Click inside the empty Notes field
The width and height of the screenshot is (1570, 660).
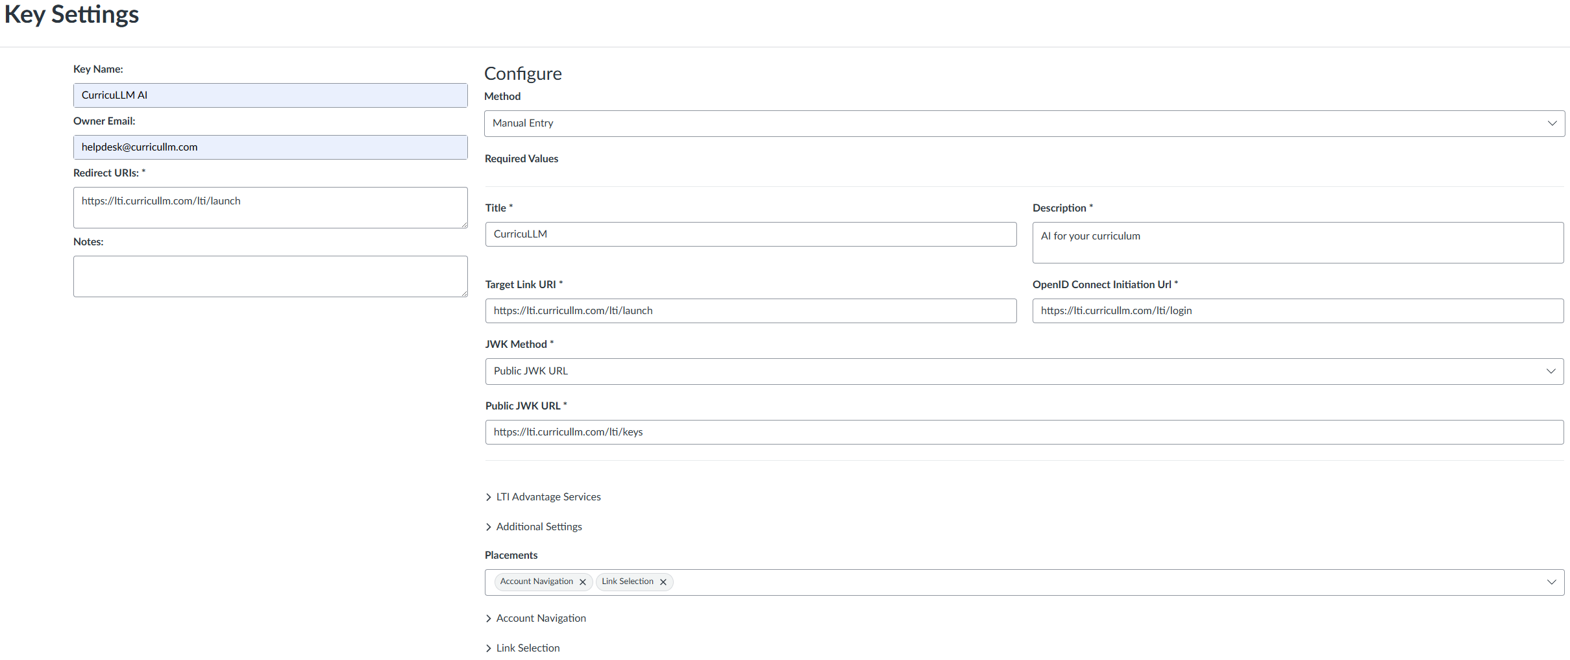click(270, 276)
